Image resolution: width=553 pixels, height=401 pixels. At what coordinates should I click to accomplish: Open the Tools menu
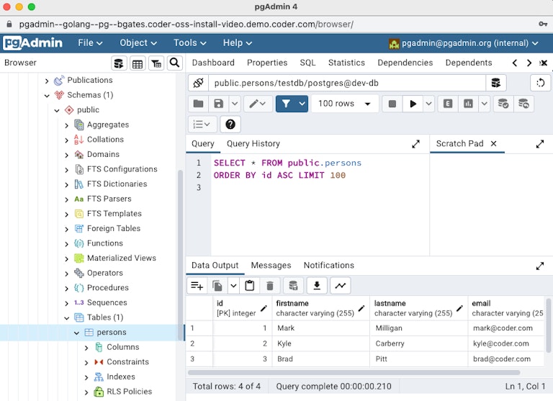[x=191, y=43]
